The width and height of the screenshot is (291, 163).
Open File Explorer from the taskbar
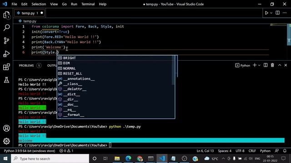[x=117, y=158]
